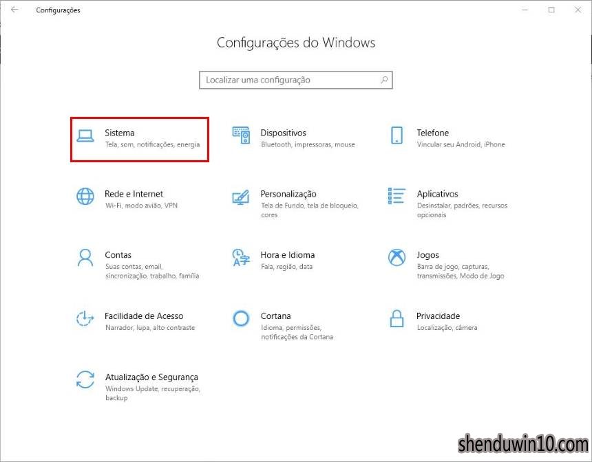
Task: Maximize the Configurações window
Action: pyautogui.click(x=551, y=10)
